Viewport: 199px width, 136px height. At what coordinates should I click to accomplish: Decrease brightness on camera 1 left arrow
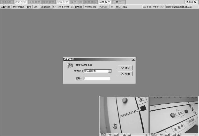pos(166,134)
